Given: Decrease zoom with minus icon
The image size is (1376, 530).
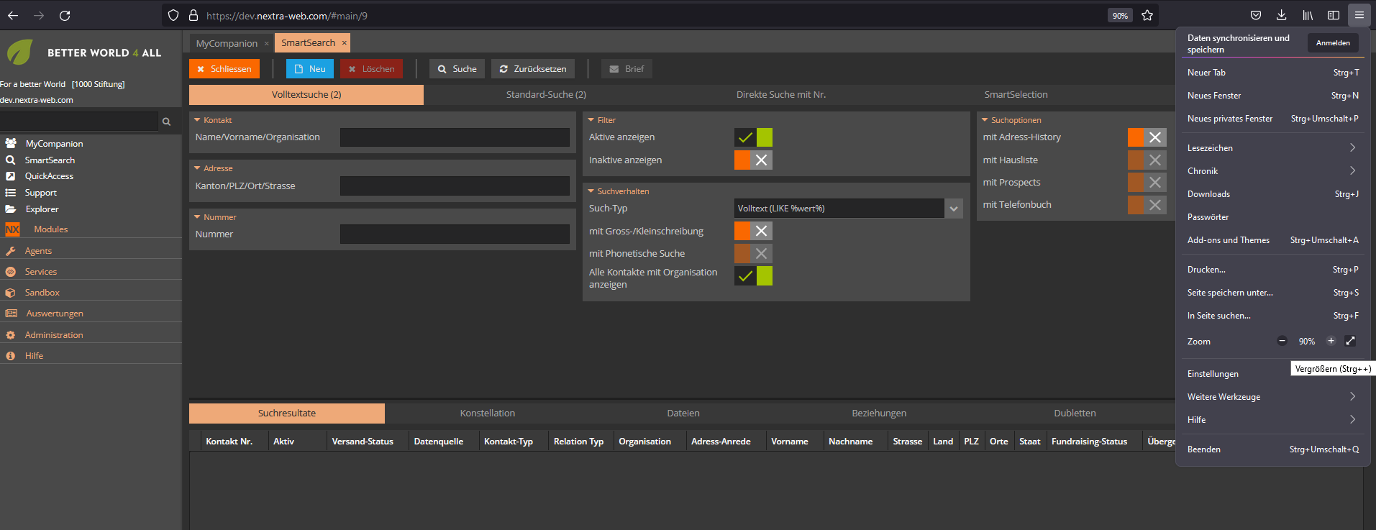Looking at the screenshot, I should pos(1282,341).
